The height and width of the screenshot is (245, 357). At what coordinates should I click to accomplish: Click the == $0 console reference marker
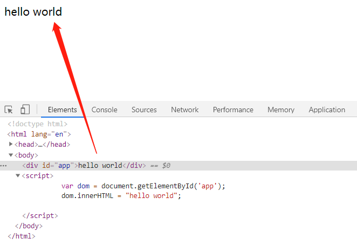(x=160, y=166)
